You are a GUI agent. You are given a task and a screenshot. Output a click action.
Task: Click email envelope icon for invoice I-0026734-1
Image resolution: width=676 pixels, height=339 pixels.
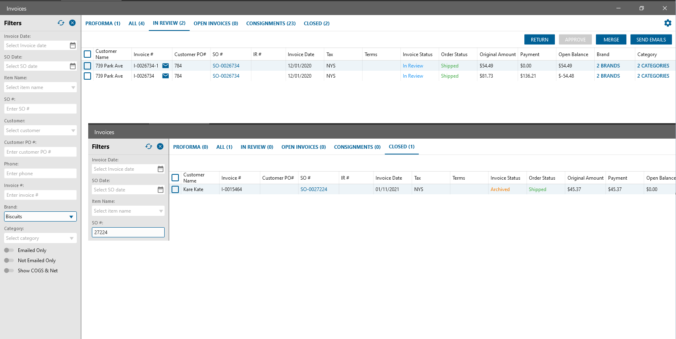165,65
